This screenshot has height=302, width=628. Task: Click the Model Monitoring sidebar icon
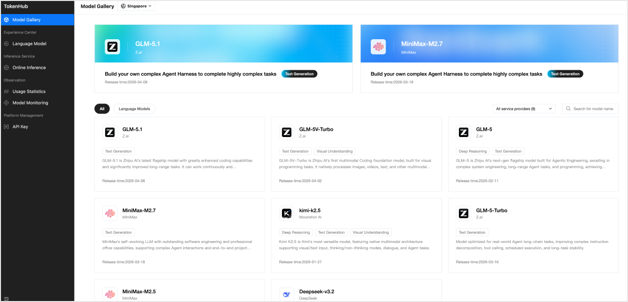pyautogui.click(x=6, y=103)
